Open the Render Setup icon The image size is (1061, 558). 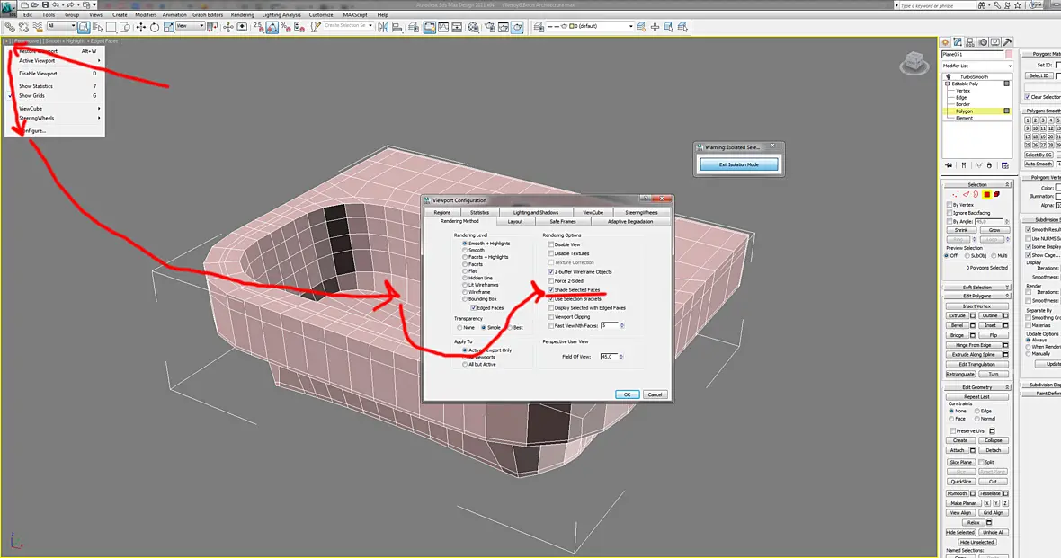488,27
